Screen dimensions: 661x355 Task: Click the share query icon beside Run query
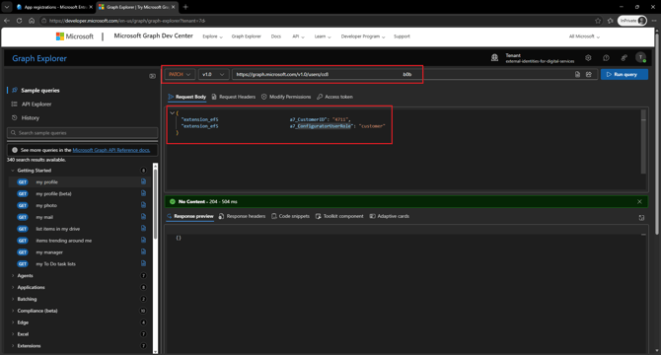click(589, 75)
